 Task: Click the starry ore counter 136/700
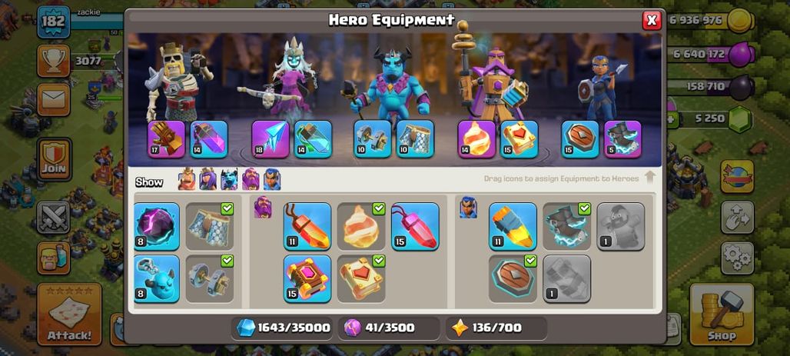[x=496, y=328]
